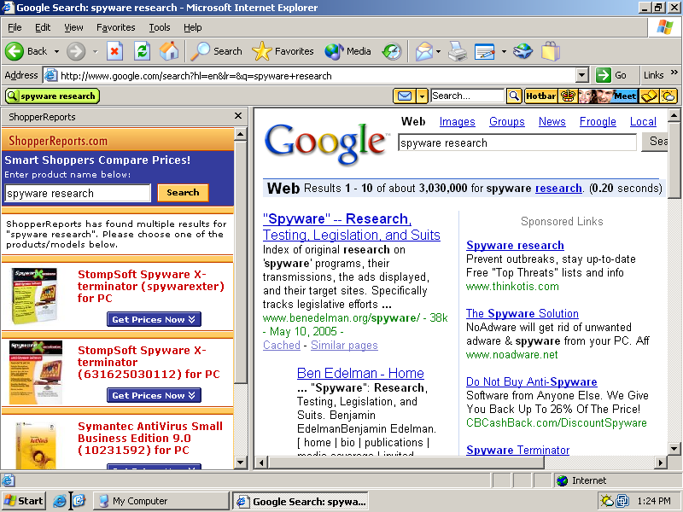Click the Hotbar magnifier search icon

pyautogui.click(x=514, y=96)
